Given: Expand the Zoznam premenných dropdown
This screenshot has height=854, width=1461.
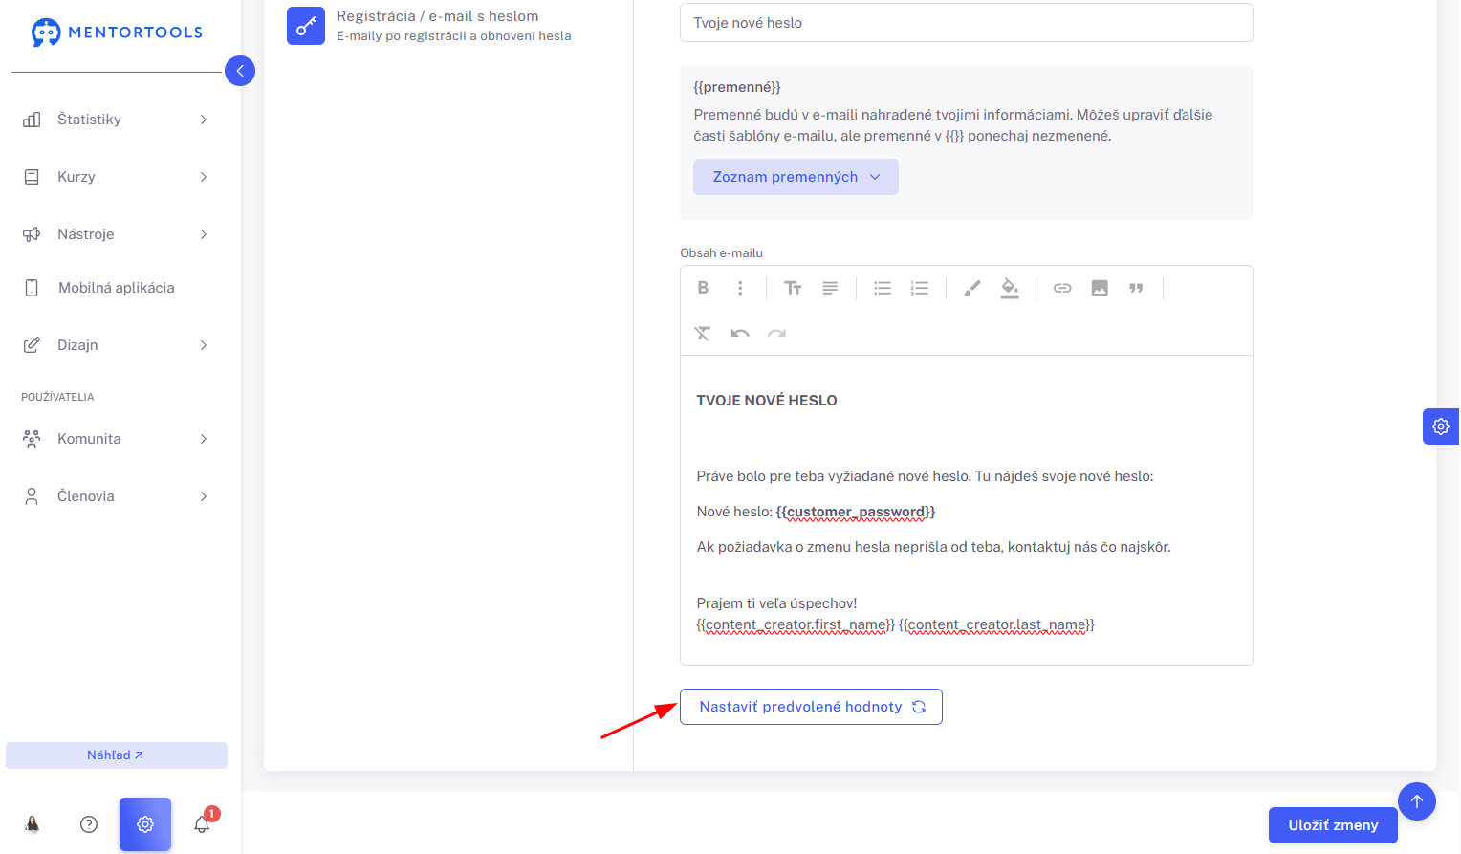Looking at the screenshot, I should (796, 177).
